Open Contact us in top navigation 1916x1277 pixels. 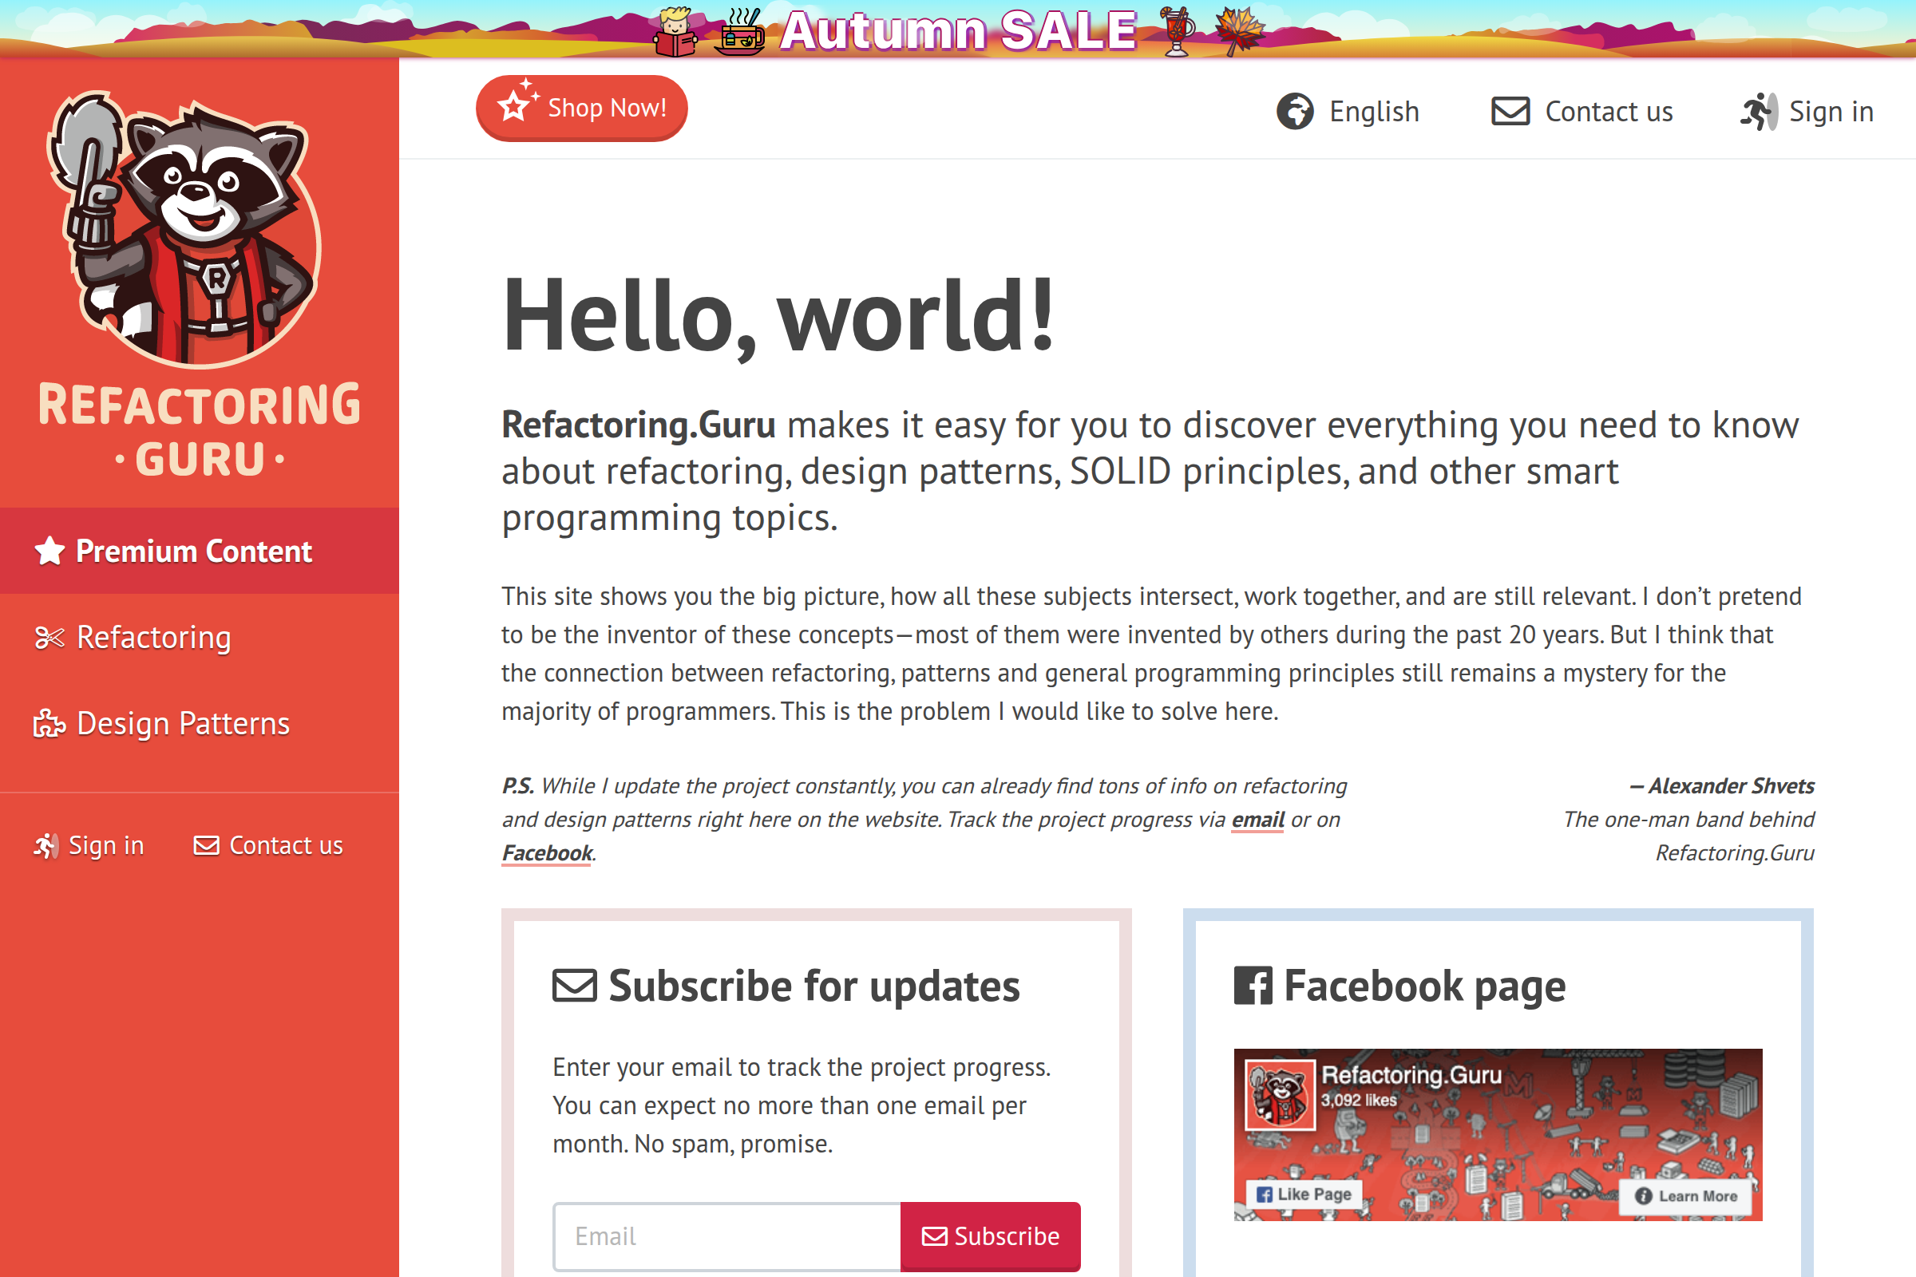1582,112
